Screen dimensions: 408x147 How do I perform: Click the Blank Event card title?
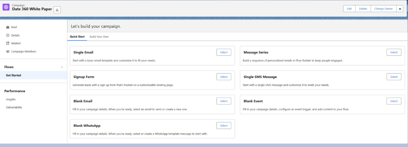(x=253, y=101)
